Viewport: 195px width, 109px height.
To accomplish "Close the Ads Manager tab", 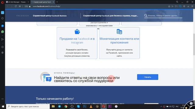I will point(28,2).
